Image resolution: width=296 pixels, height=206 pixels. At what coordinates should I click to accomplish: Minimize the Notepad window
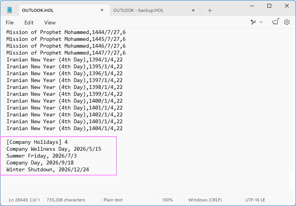click(252, 6)
